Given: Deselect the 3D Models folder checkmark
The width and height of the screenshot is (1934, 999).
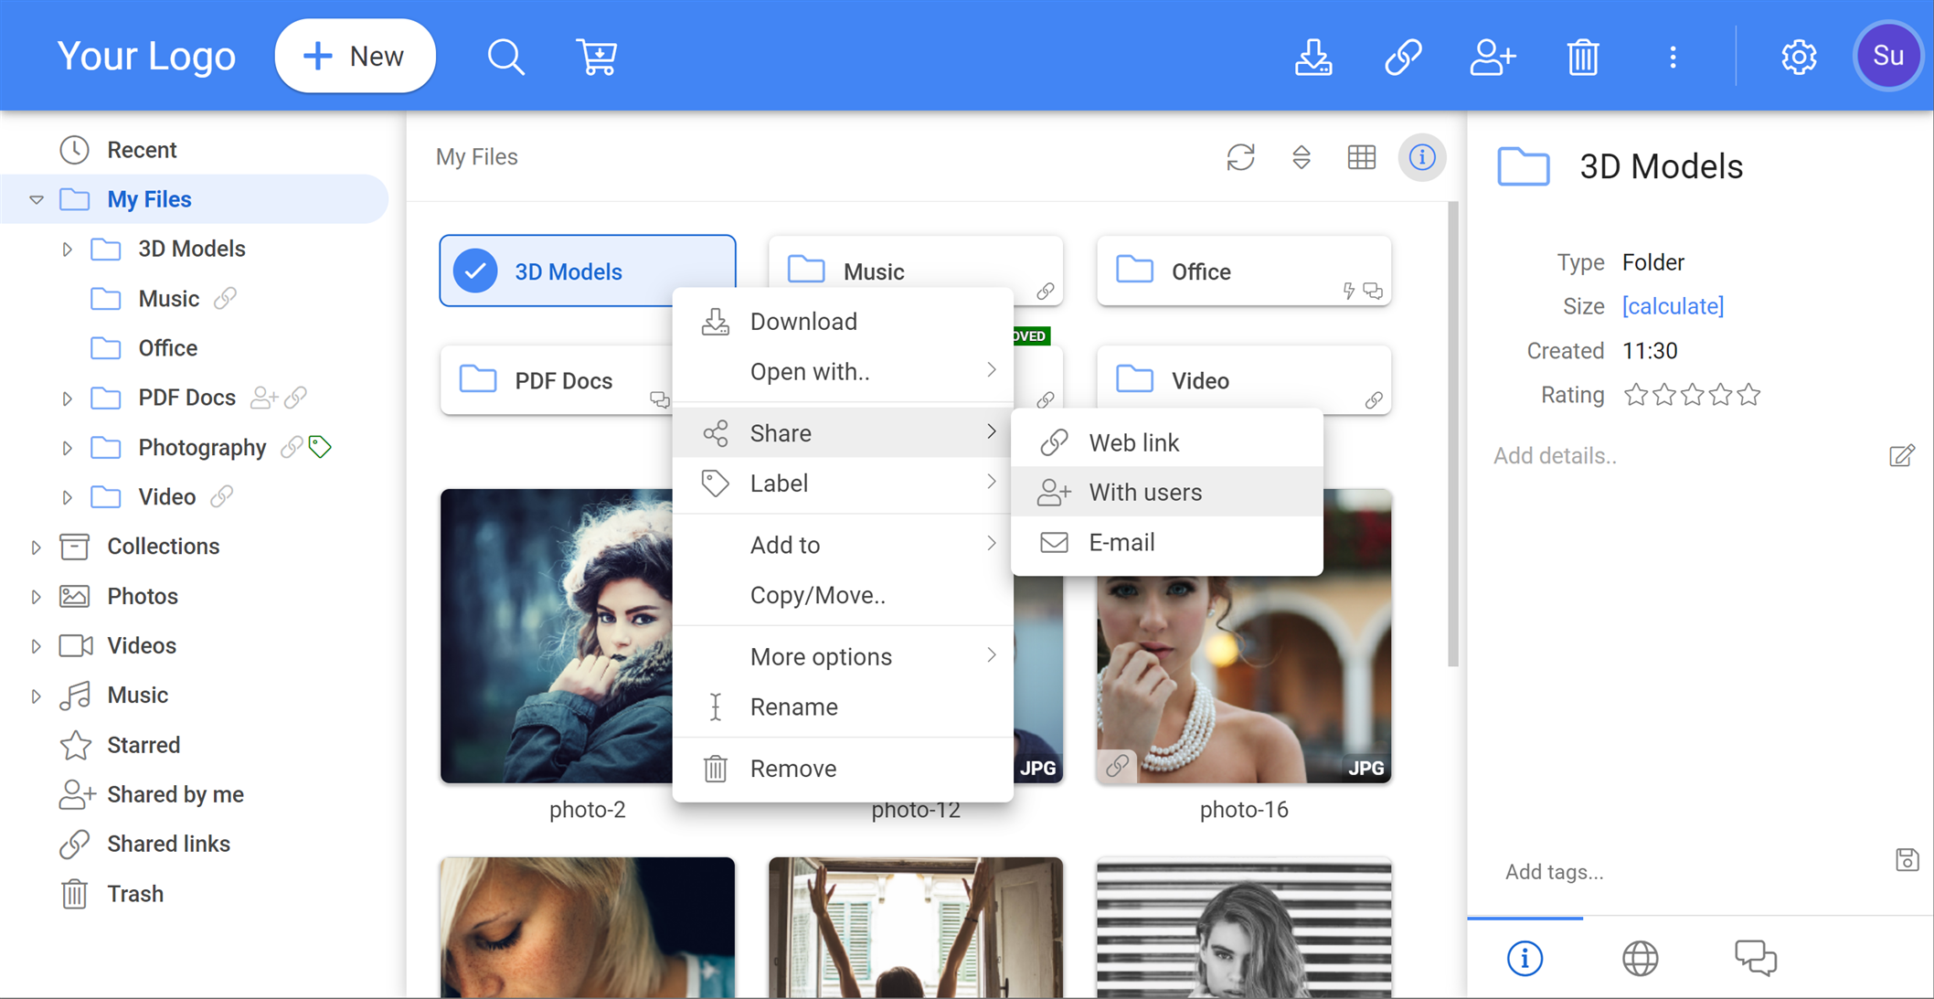Looking at the screenshot, I should (474, 271).
